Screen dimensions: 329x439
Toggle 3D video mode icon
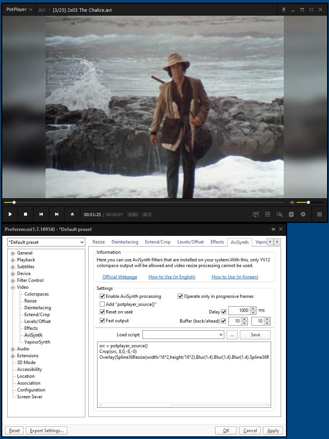tap(267, 214)
